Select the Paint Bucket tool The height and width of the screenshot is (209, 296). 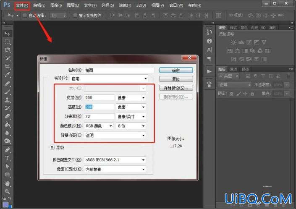point(7,125)
